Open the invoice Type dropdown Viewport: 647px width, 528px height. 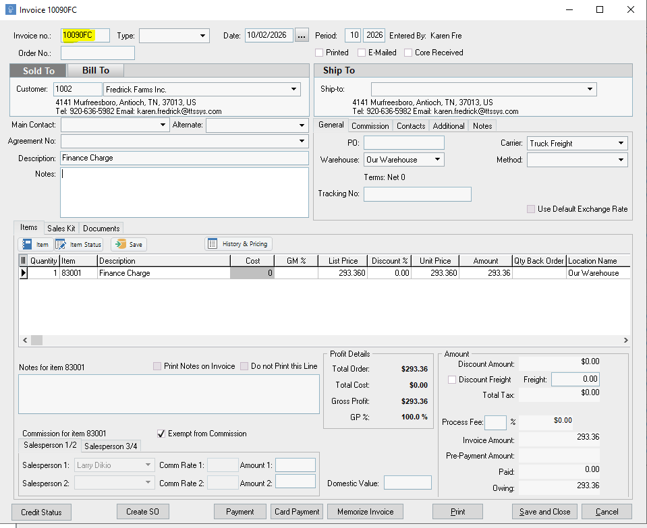pyautogui.click(x=202, y=36)
